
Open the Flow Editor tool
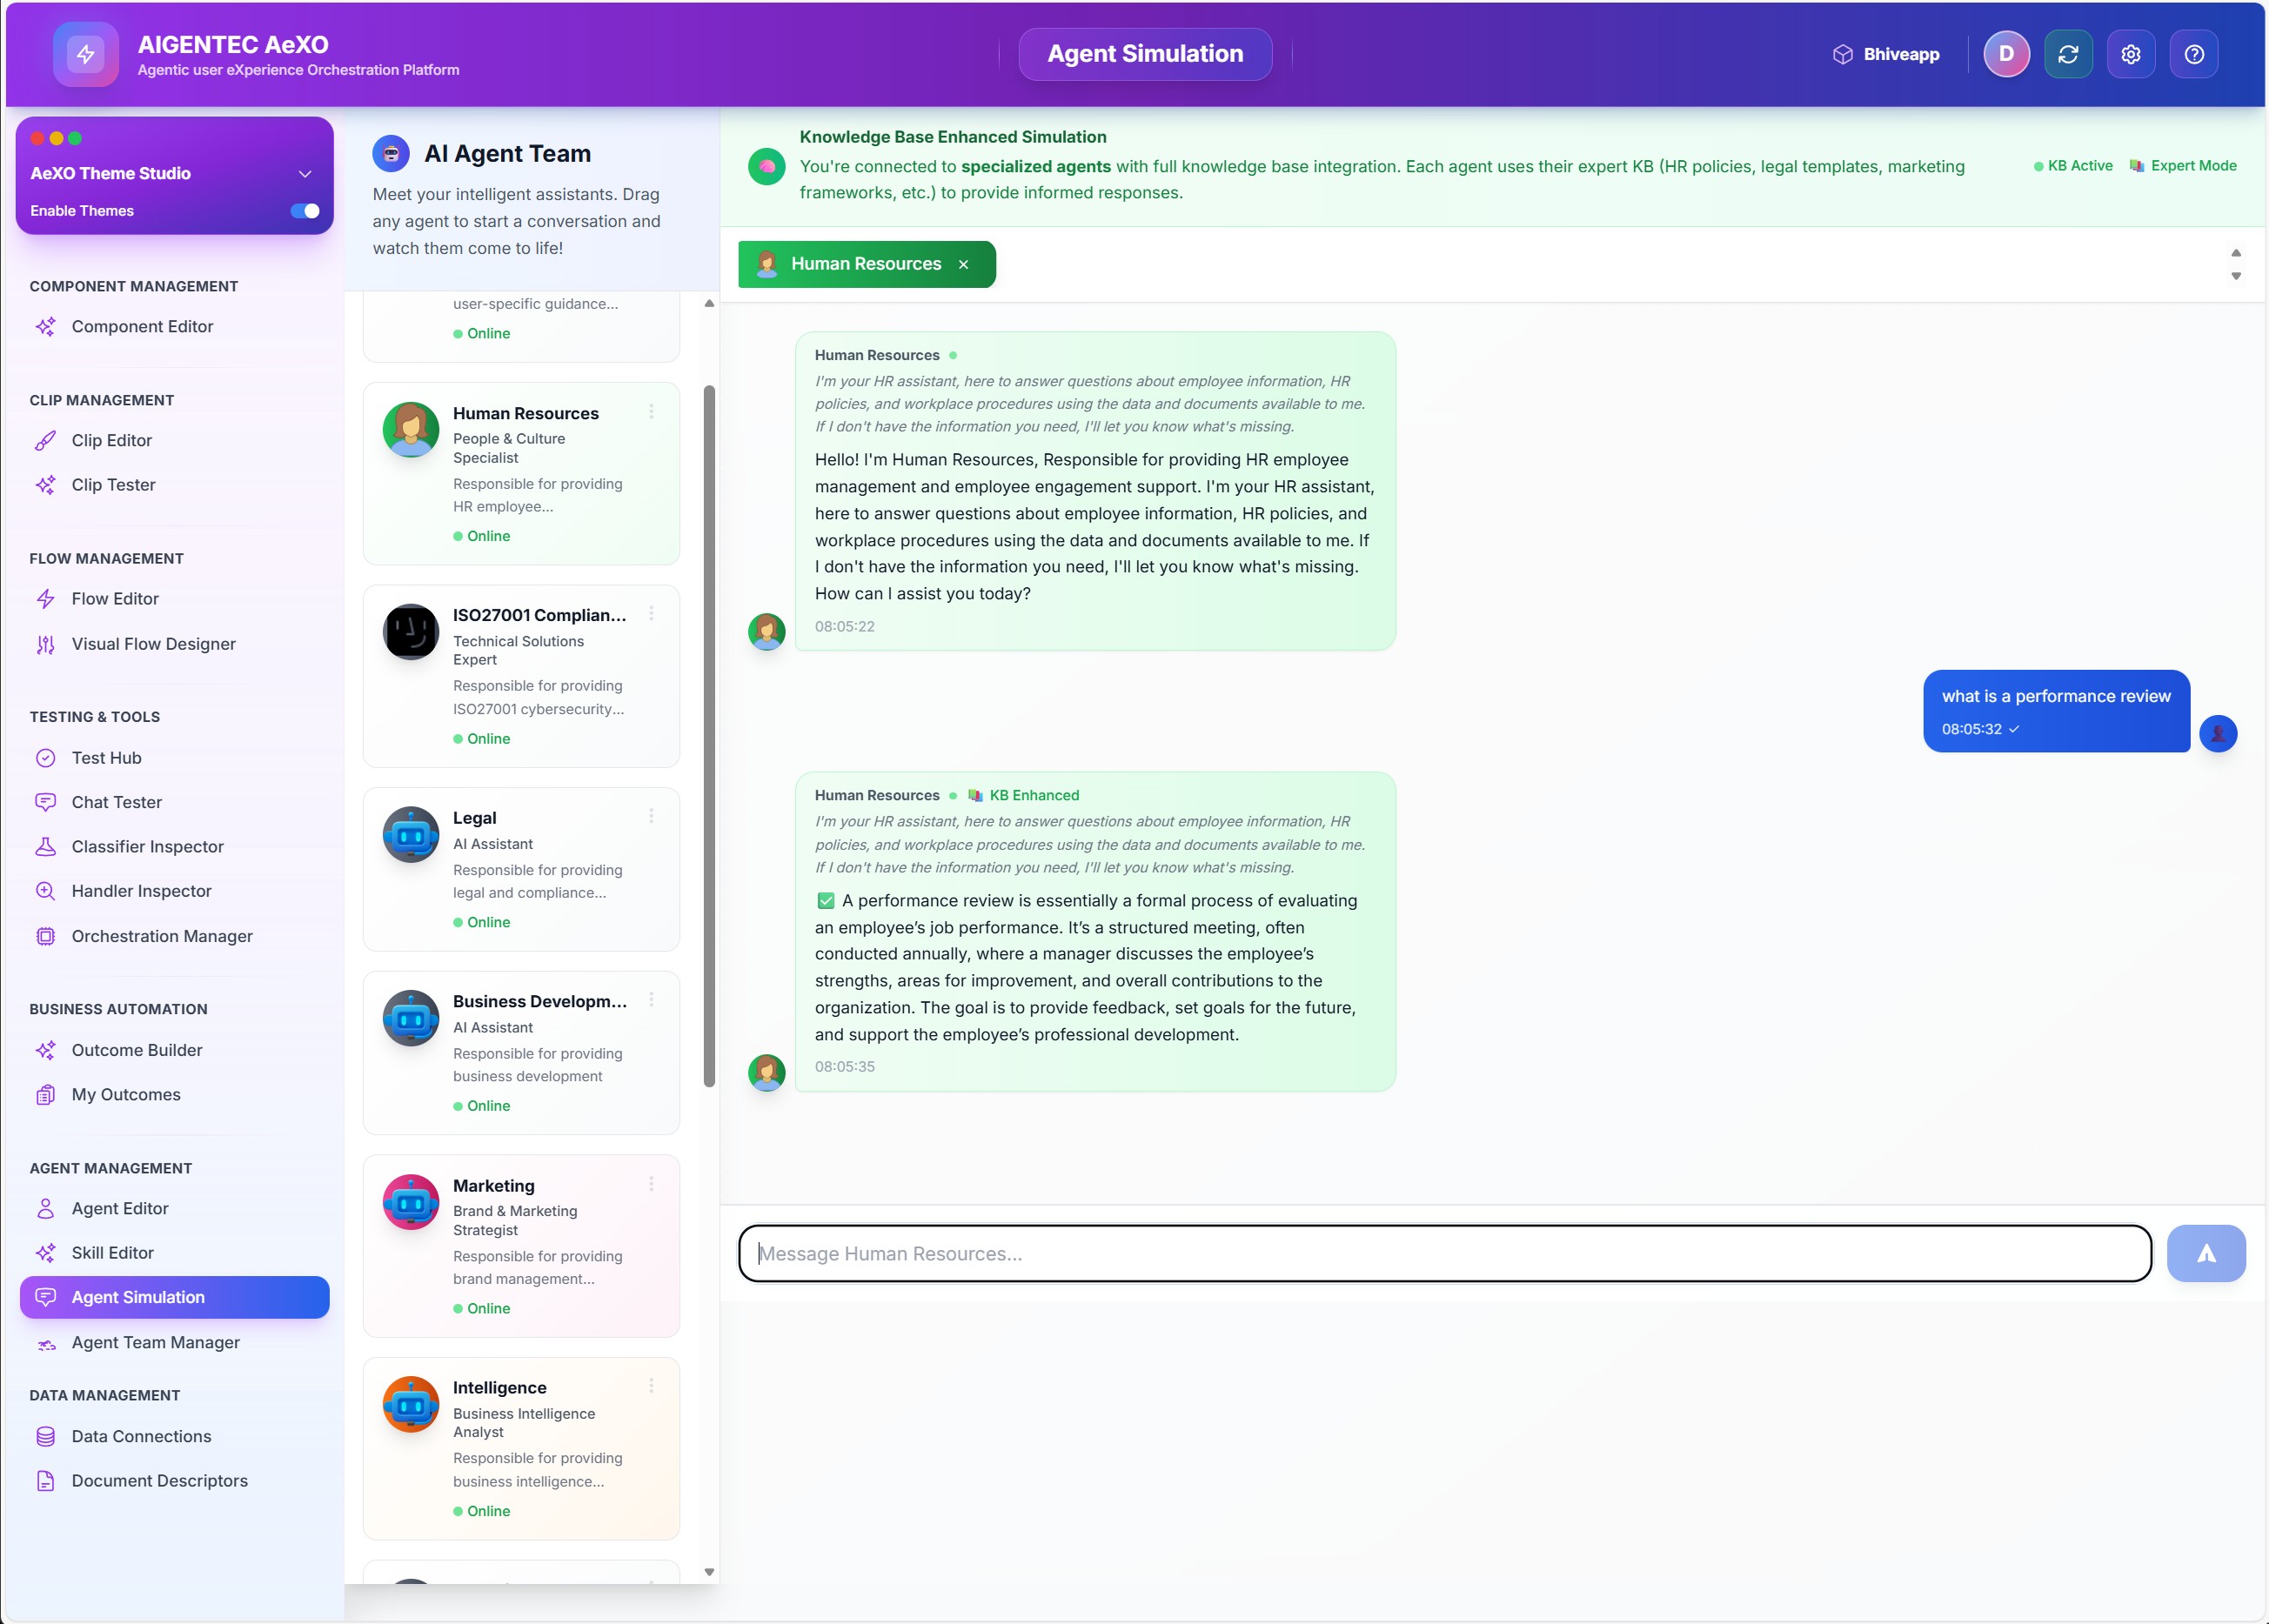tap(114, 598)
